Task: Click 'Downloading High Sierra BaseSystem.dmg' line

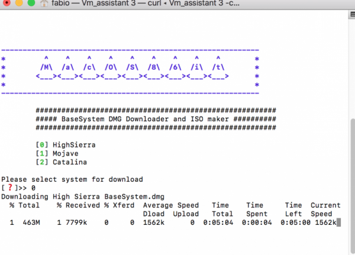Action: (83, 196)
